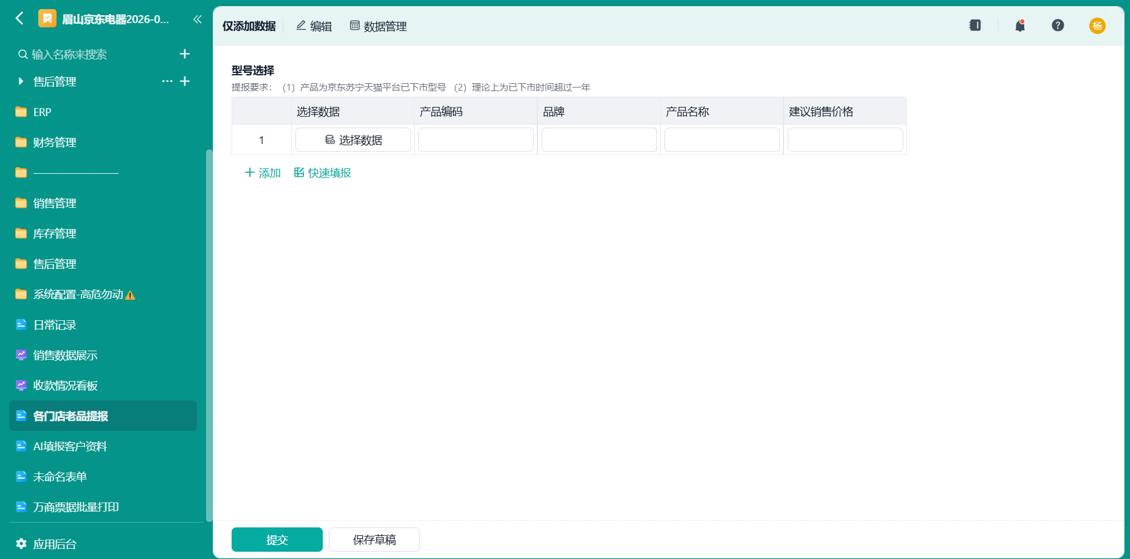Click the 产品编码 input field

pos(476,140)
